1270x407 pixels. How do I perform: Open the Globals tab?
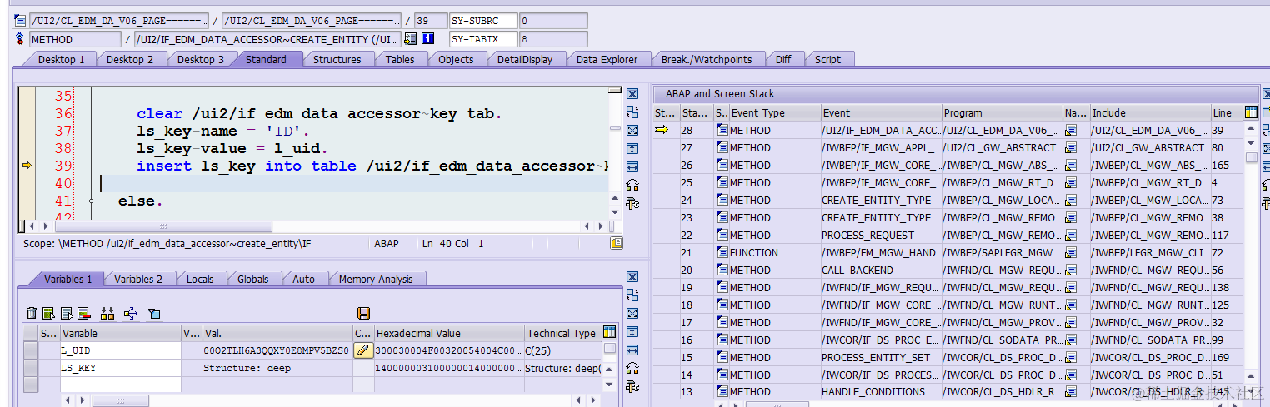pyautogui.click(x=253, y=279)
